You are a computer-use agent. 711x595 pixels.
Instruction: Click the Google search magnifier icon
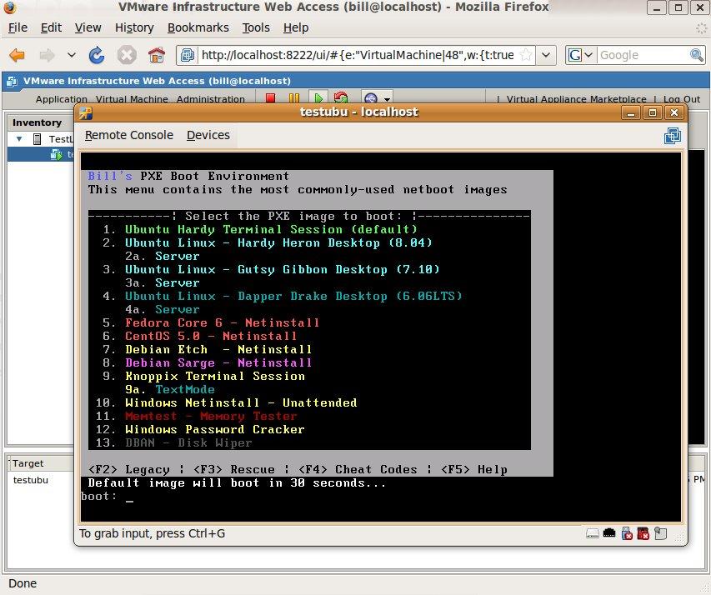[x=696, y=56]
